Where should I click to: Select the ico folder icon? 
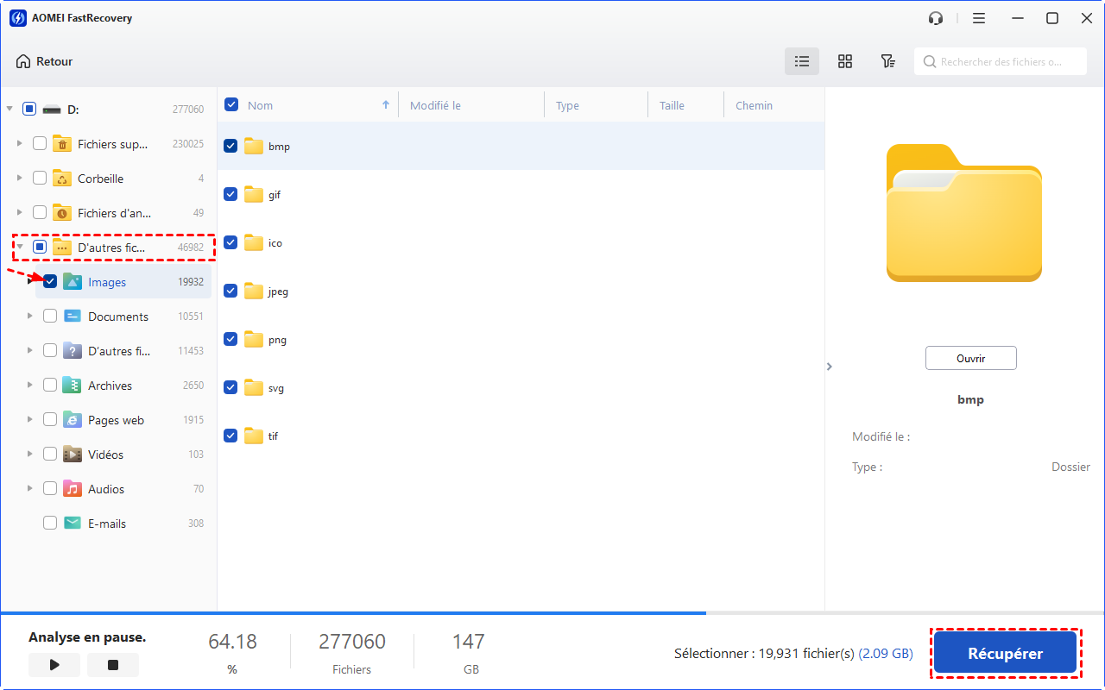point(254,242)
